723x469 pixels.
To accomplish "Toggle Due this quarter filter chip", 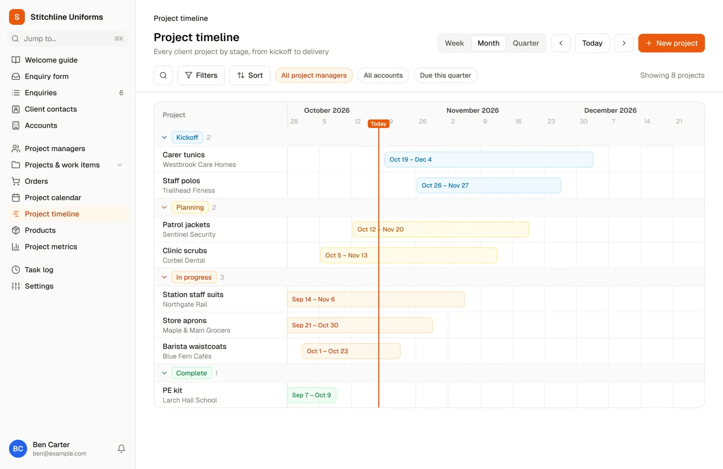I will coord(446,75).
